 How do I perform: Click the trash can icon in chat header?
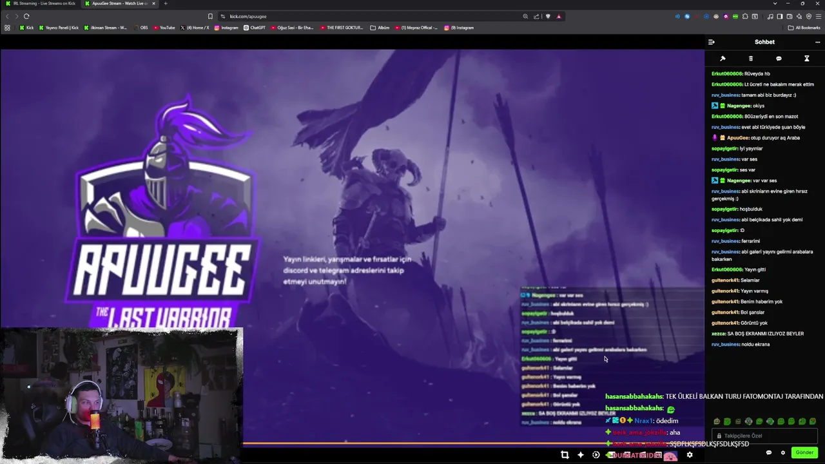pyautogui.click(x=751, y=59)
